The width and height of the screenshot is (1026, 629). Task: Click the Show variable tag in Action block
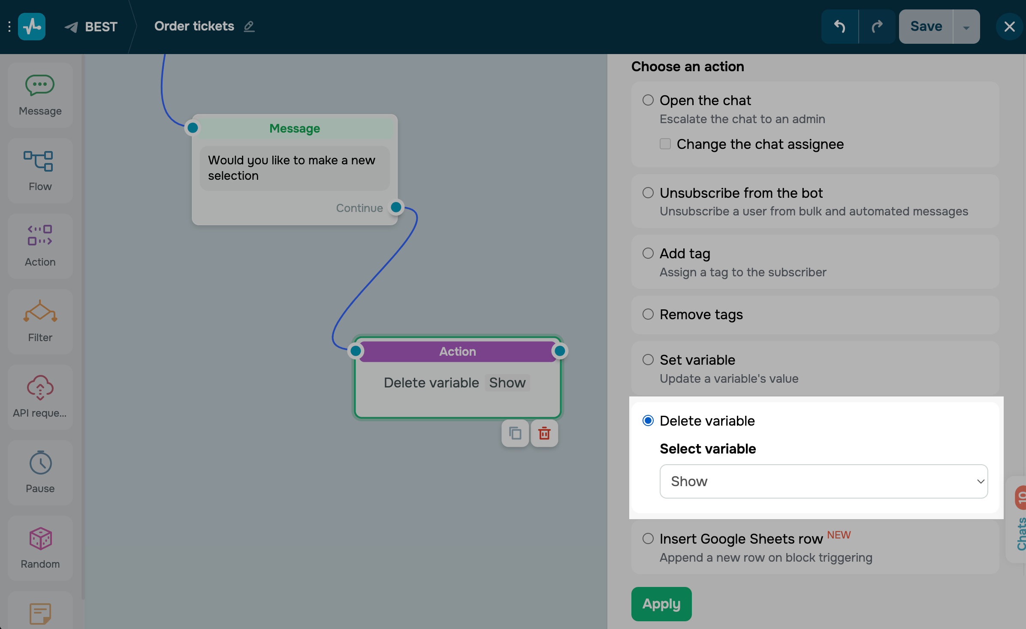tap(507, 383)
